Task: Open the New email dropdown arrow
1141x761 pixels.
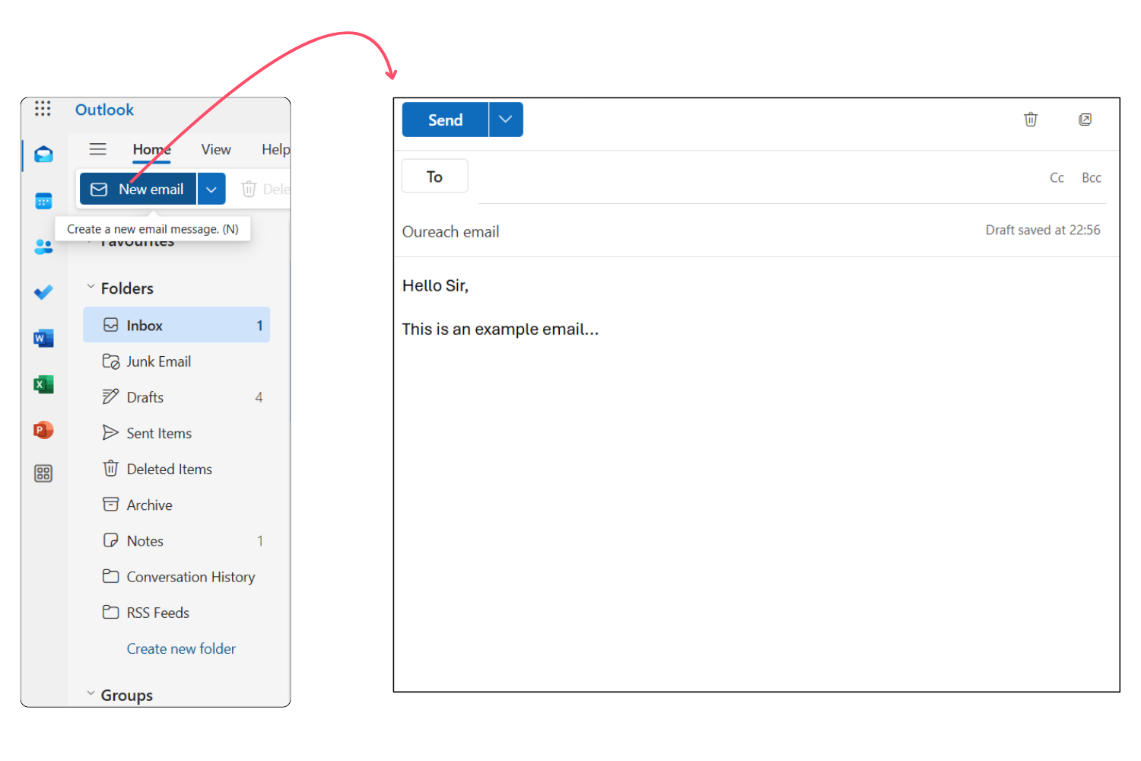Action: [211, 188]
